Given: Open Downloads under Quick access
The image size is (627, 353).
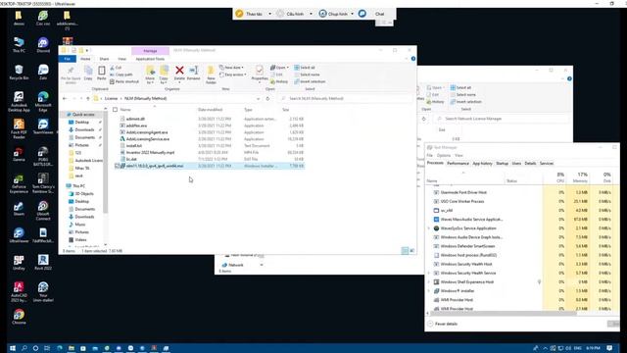Looking at the screenshot, I should coord(84,129).
